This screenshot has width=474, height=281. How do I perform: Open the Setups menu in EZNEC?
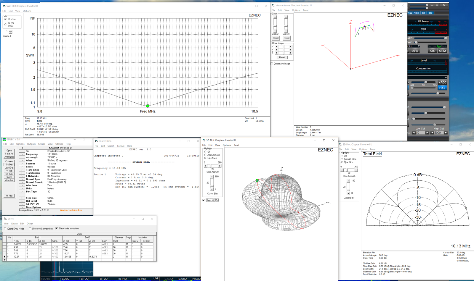(41, 144)
